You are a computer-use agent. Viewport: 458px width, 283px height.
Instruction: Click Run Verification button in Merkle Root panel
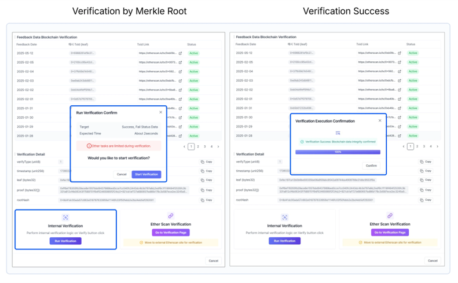click(x=65, y=241)
